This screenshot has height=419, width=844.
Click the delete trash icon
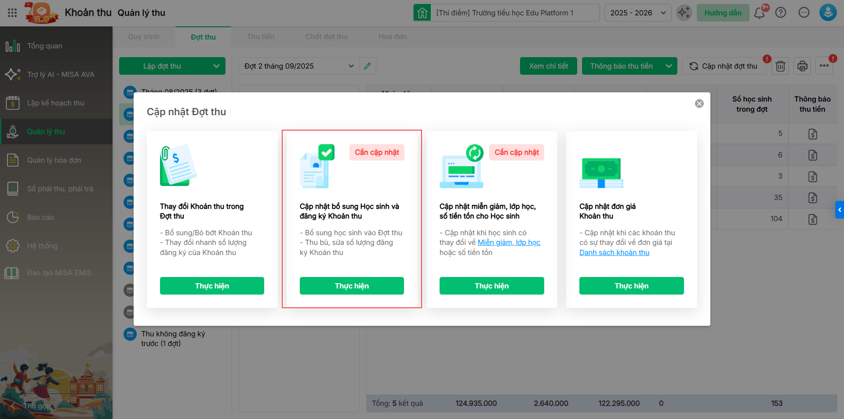(x=780, y=66)
